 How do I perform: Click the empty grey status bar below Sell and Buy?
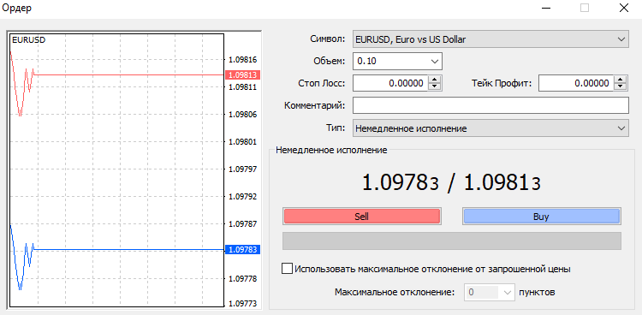pyautogui.click(x=452, y=241)
